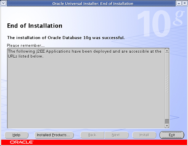Click scrollbar down arrow in message box
This screenshot has width=188, height=146.
pos(167,125)
